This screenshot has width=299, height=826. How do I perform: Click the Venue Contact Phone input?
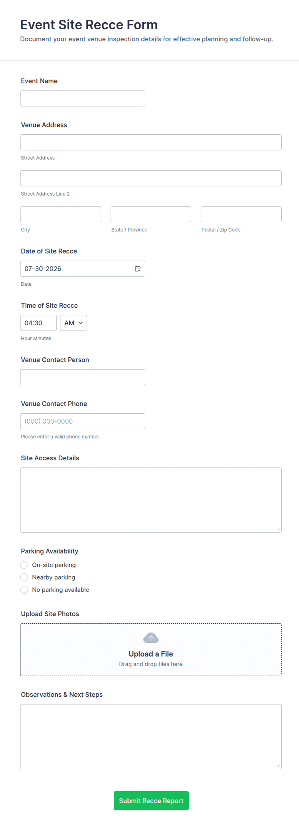pos(83,421)
